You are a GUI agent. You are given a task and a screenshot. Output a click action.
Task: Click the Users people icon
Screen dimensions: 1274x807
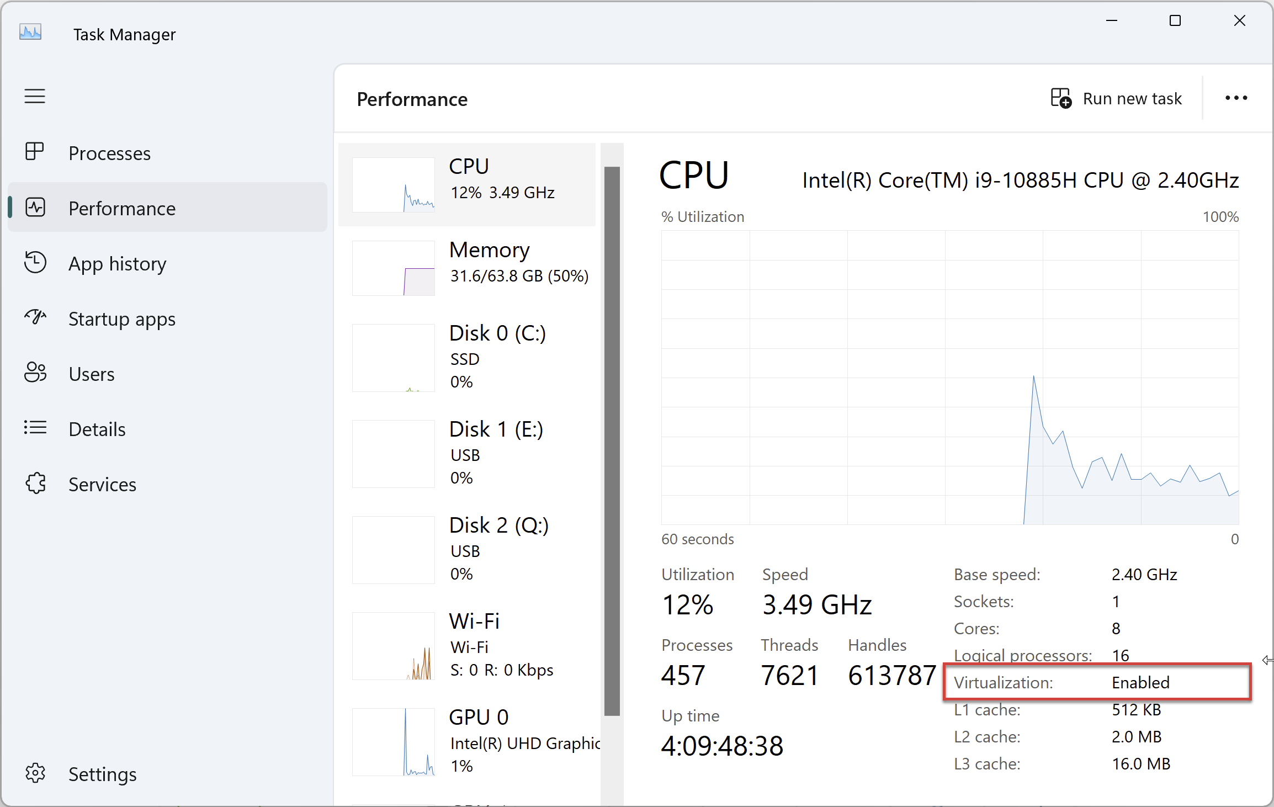point(35,373)
